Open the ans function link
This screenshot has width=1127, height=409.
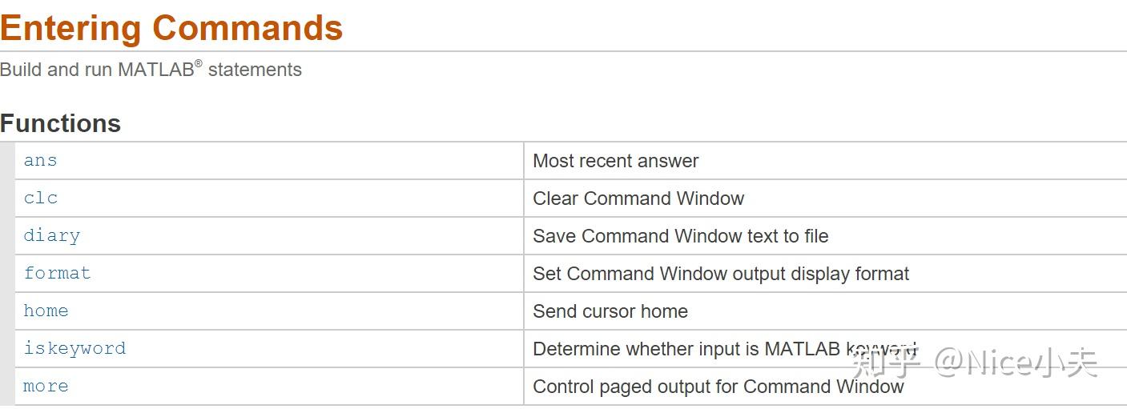pos(40,161)
